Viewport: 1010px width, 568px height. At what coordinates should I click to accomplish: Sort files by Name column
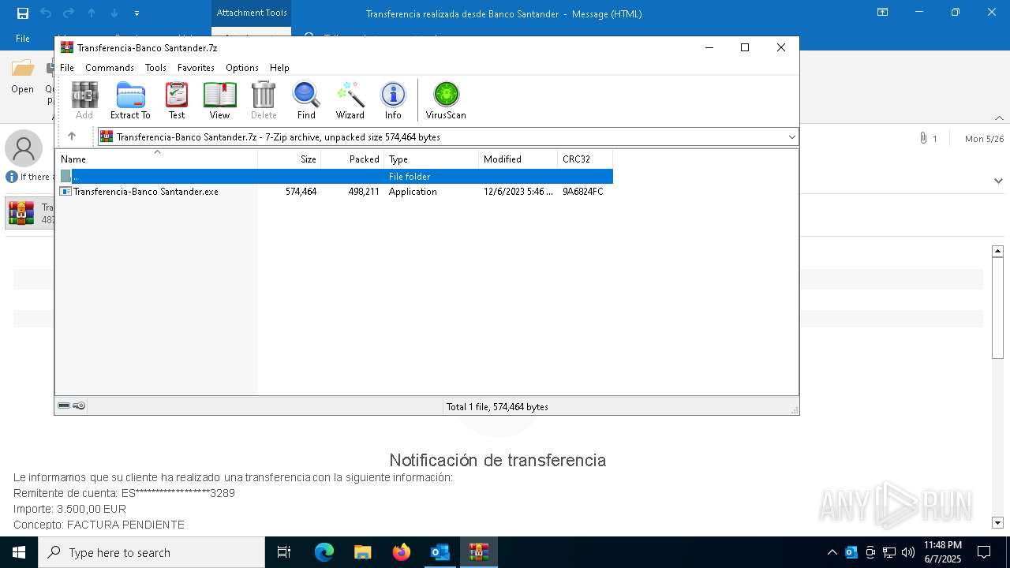point(156,159)
